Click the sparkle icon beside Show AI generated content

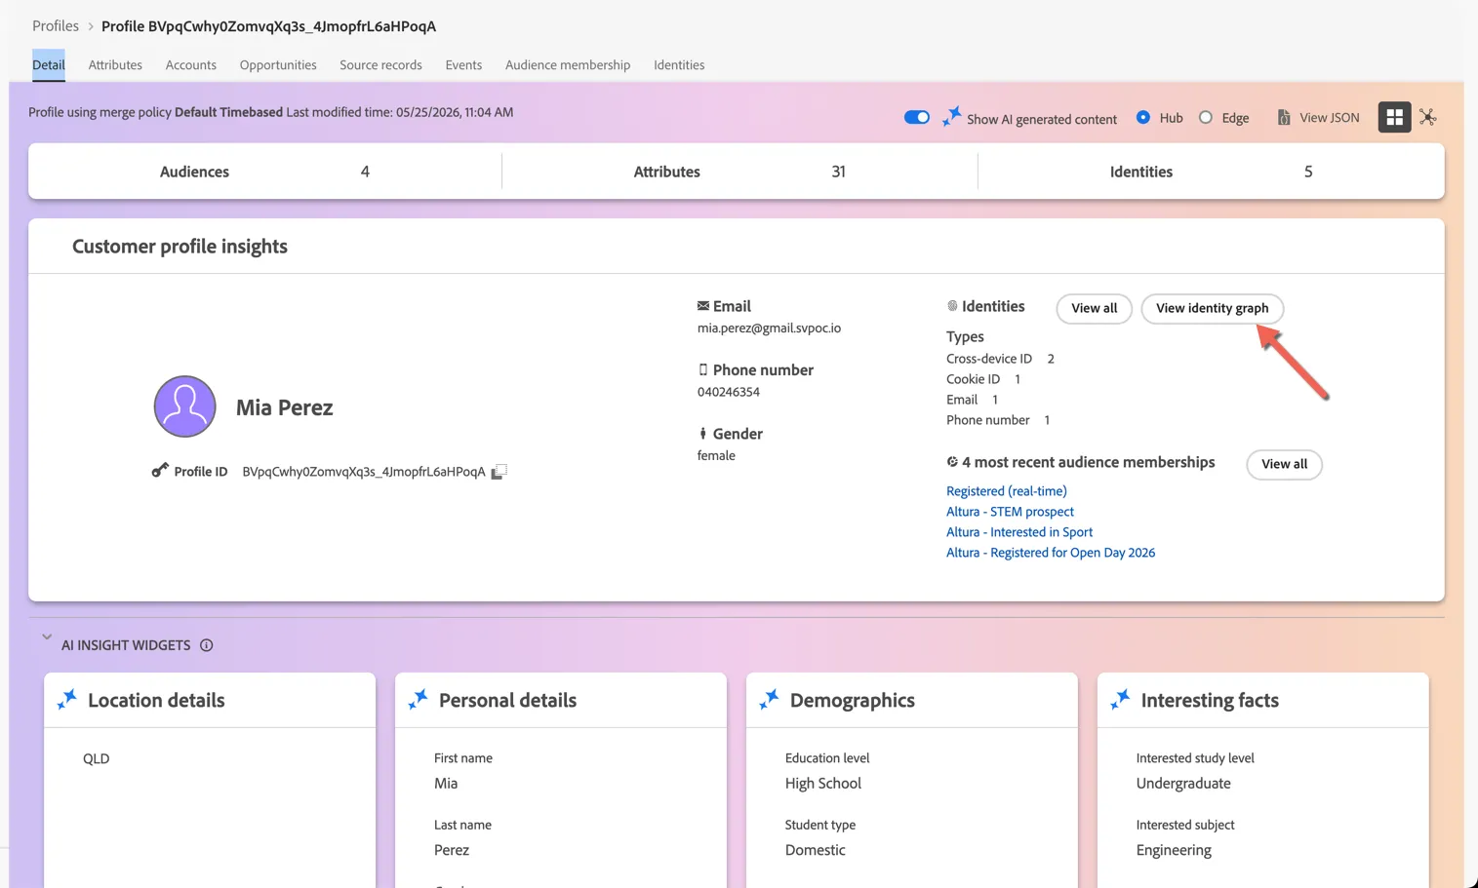pyautogui.click(x=951, y=117)
